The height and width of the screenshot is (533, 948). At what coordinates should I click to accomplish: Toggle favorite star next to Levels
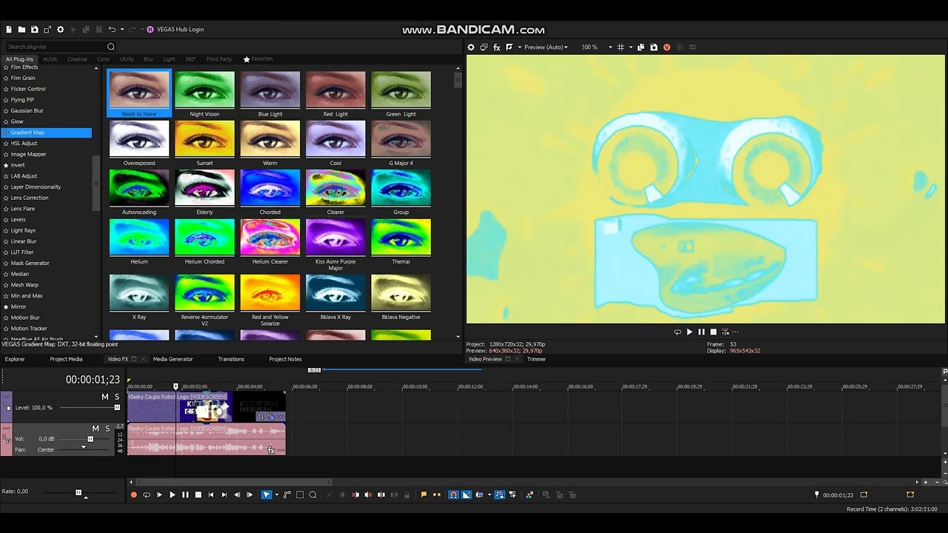coord(6,220)
